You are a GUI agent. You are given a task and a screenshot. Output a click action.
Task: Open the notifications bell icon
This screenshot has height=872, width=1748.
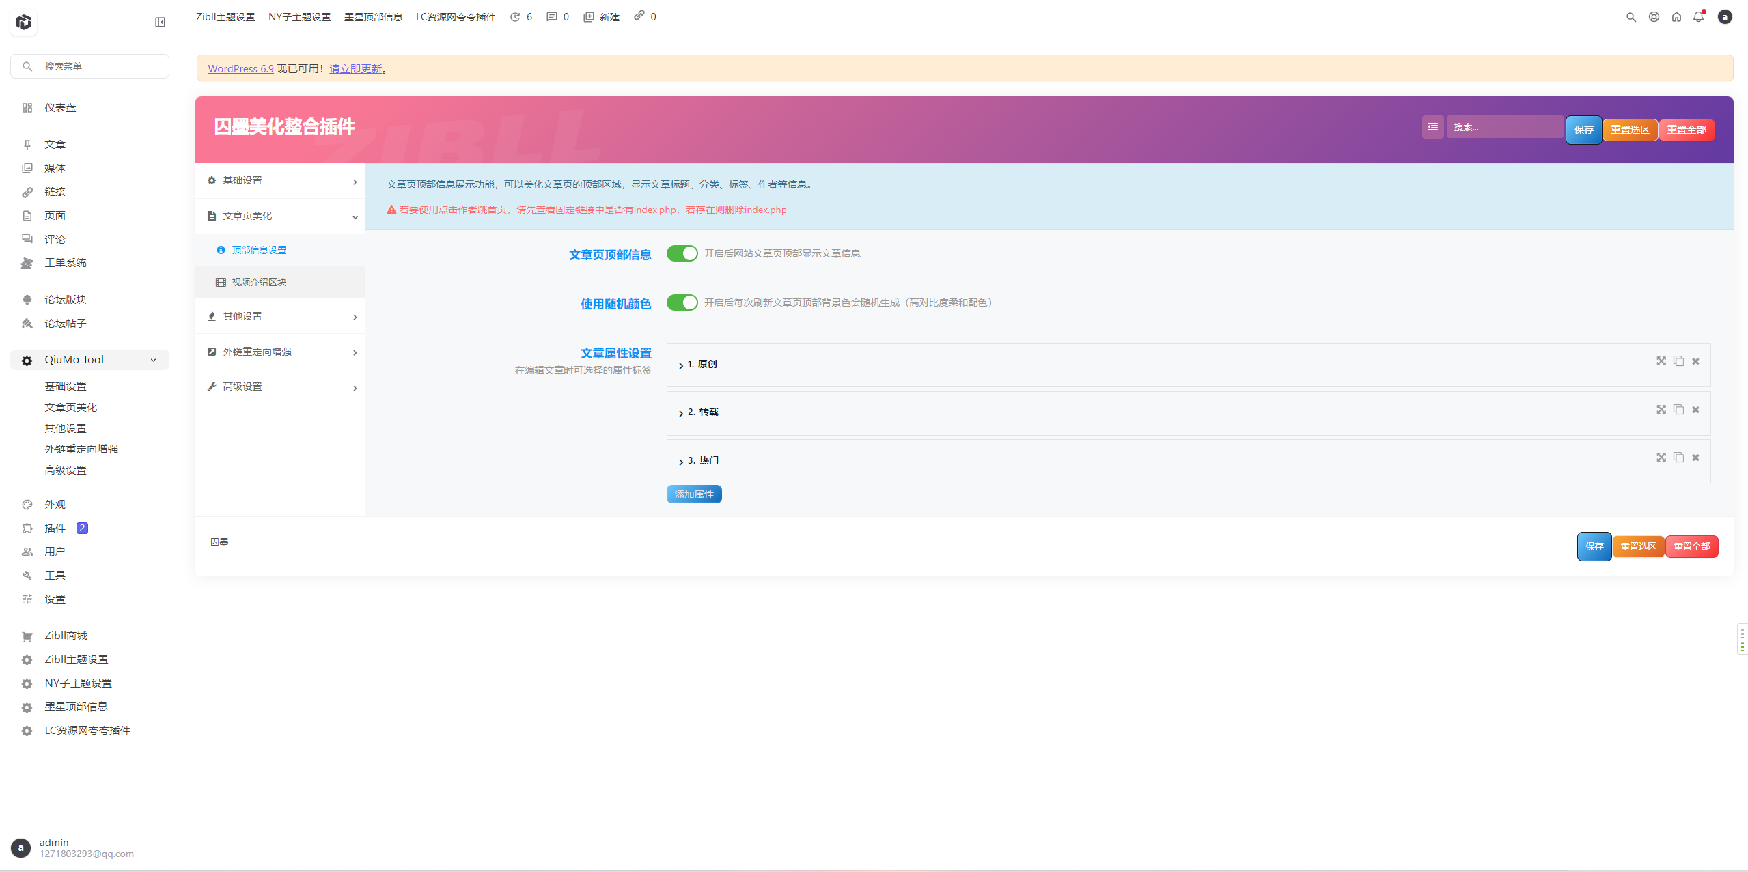pos(1698,17)
